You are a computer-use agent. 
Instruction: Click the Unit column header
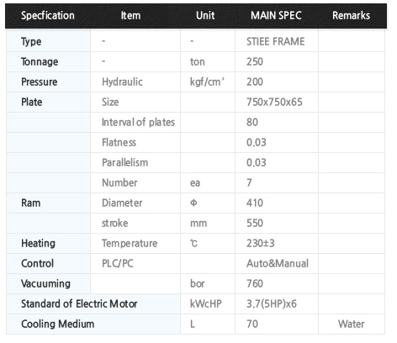click(205, 15)
